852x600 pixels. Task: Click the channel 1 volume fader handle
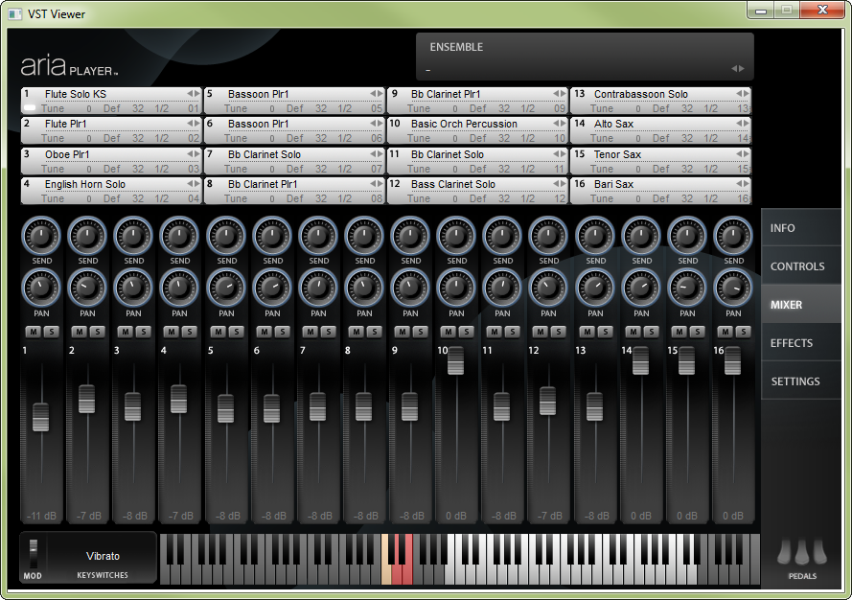[x=41, y=417]
